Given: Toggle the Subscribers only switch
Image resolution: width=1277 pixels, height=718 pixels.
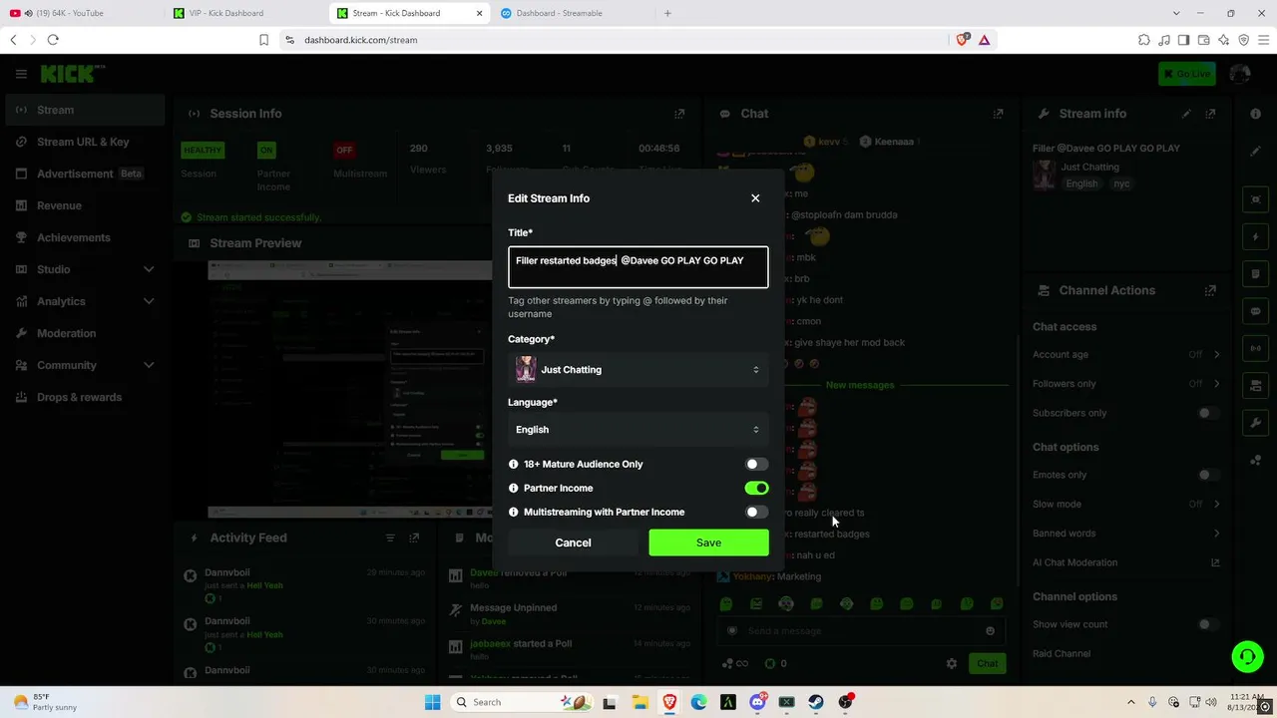Looking at the screenshot, I should 1208,413.
